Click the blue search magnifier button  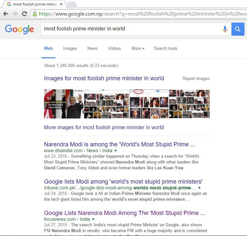tap(238, 29)
